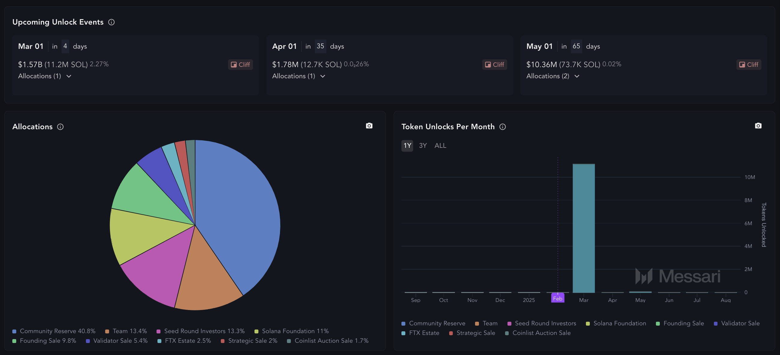Expand Allocations (2) under May 01

[553, 76]
